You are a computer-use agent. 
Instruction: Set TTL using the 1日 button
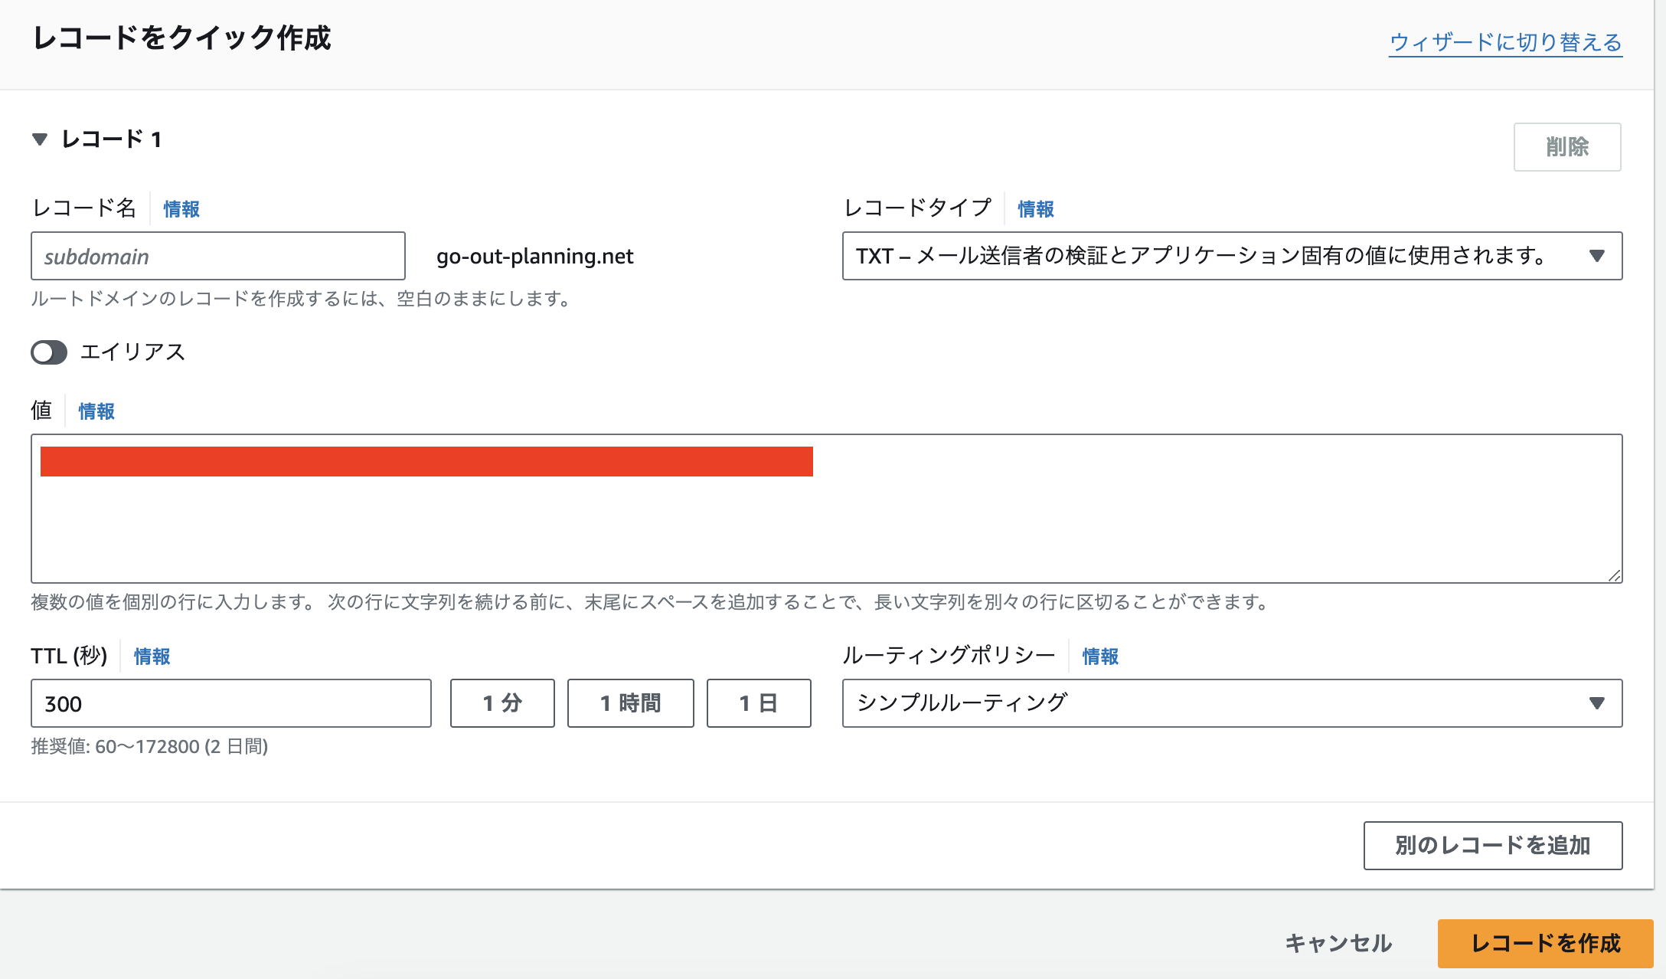[759, 703]
